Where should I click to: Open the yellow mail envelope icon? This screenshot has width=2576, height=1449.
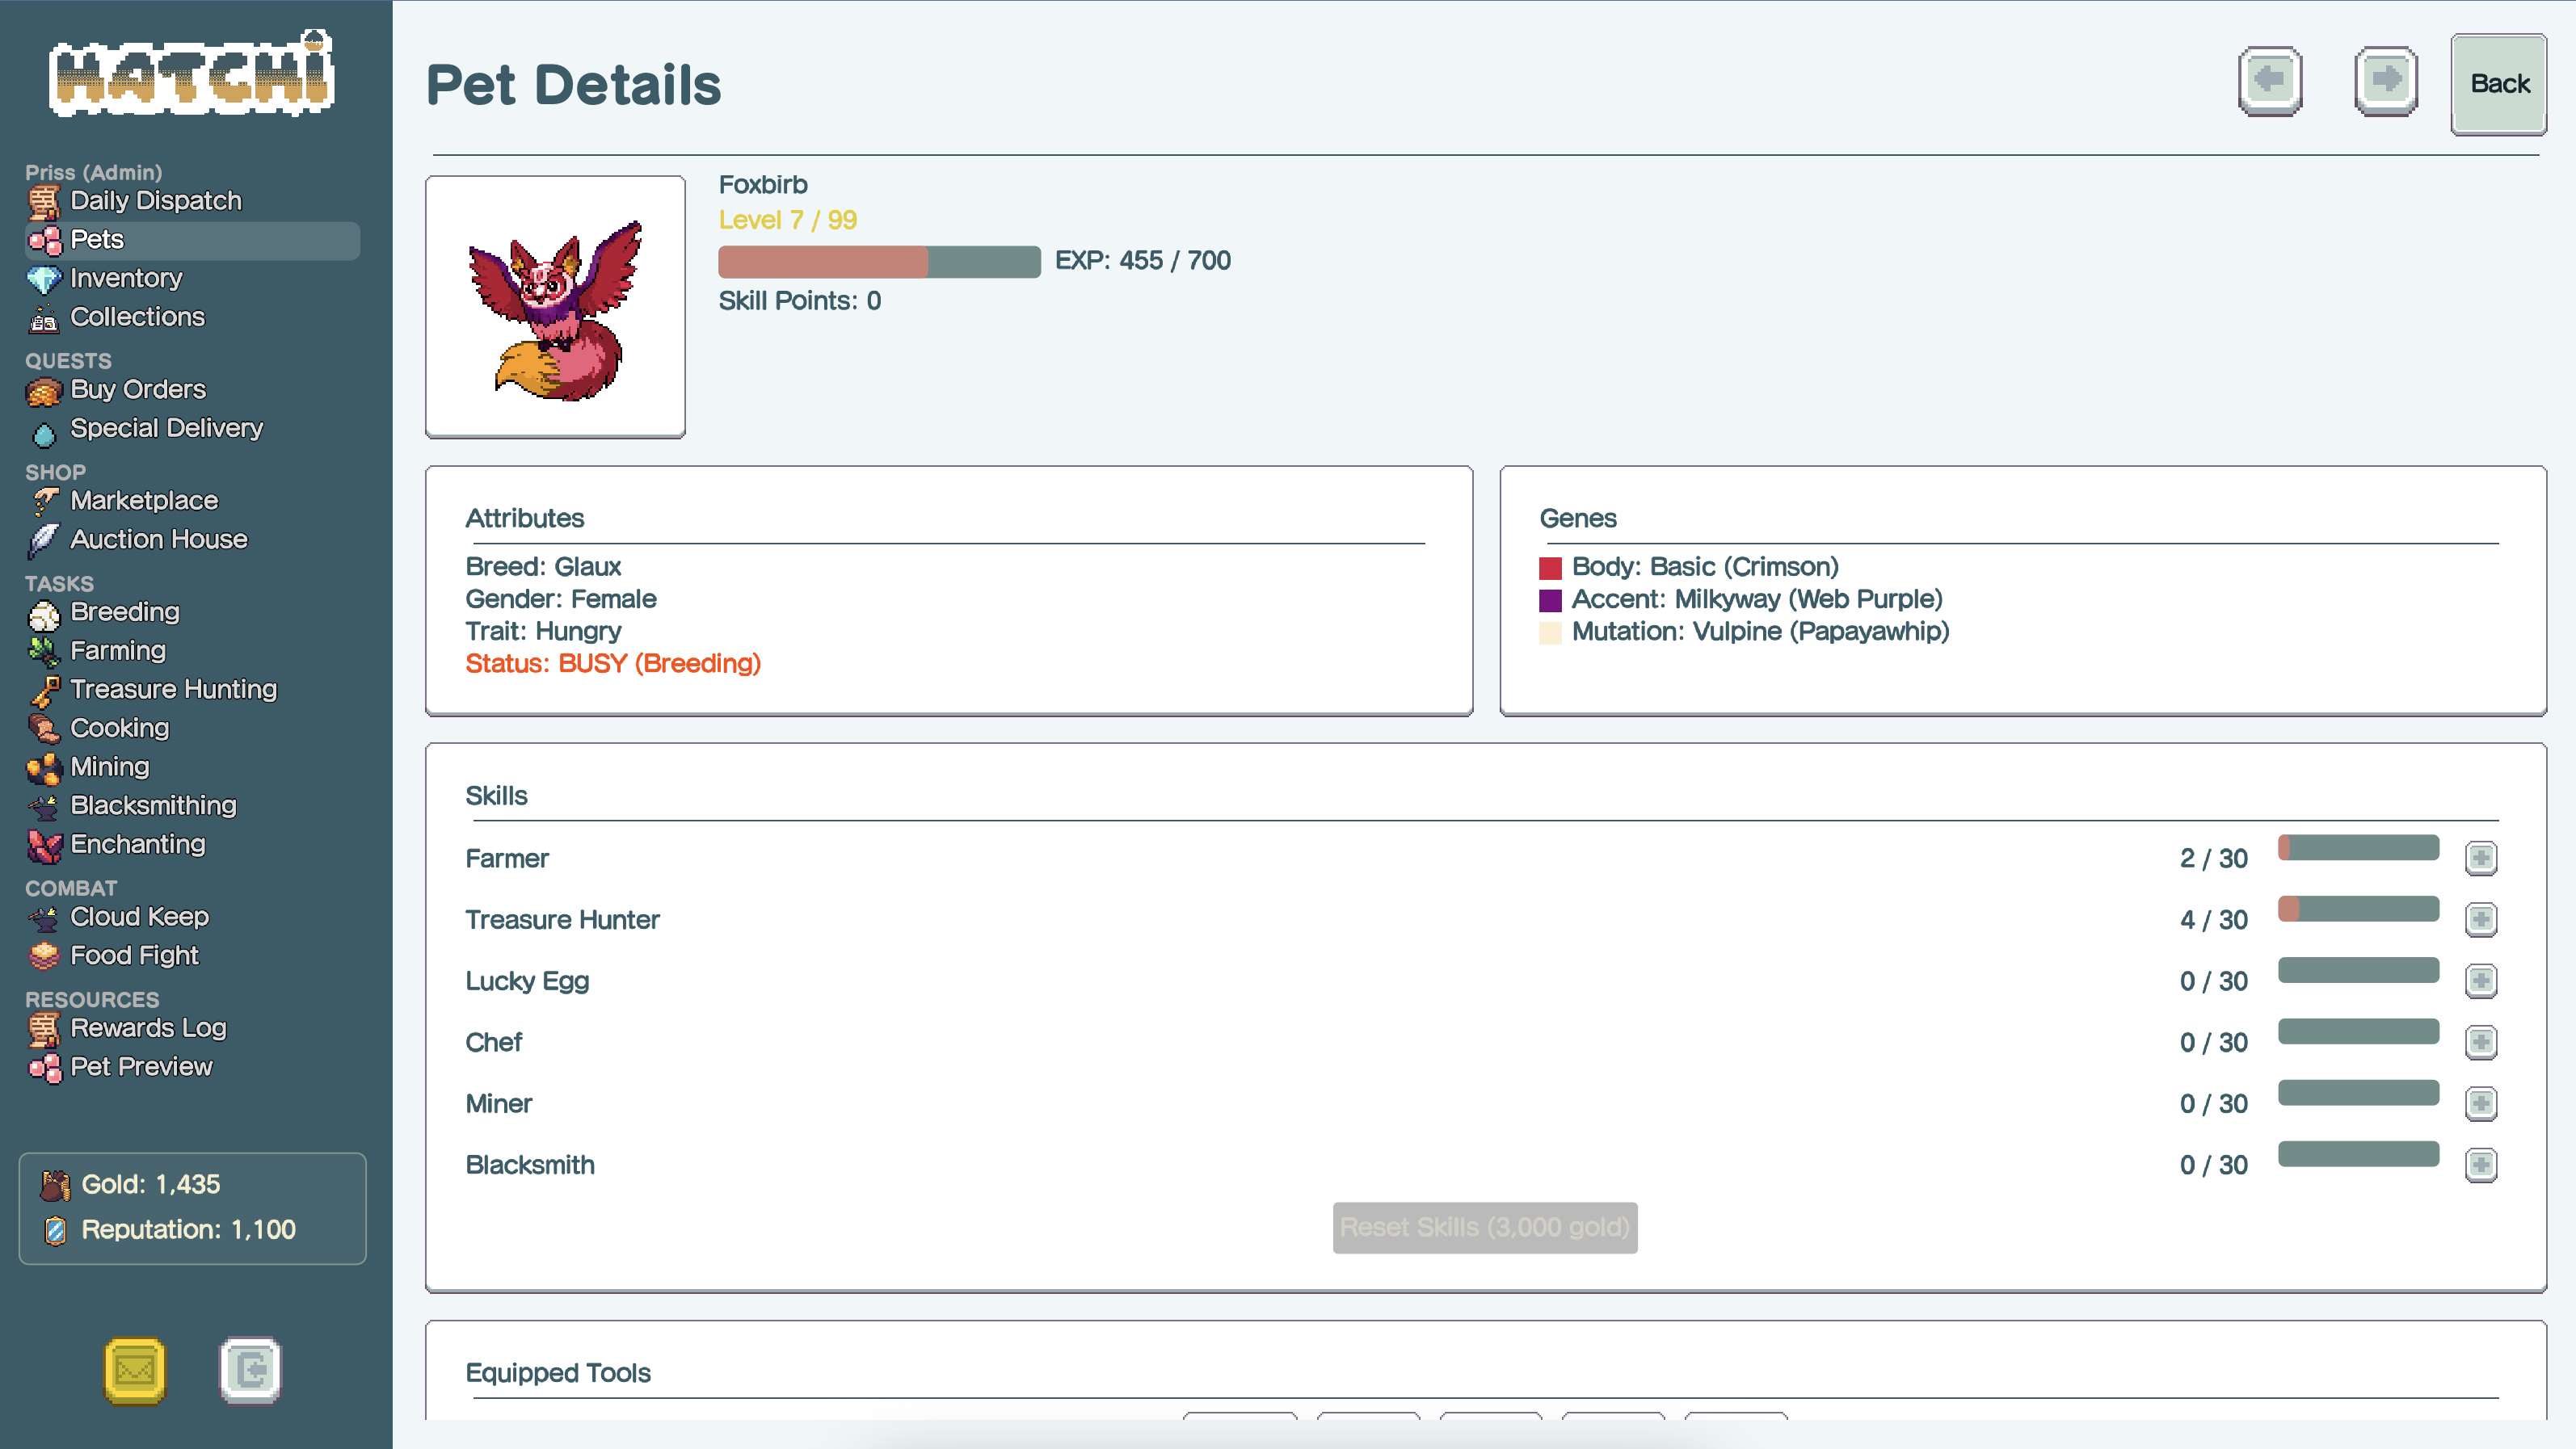tap(135, 1369)
